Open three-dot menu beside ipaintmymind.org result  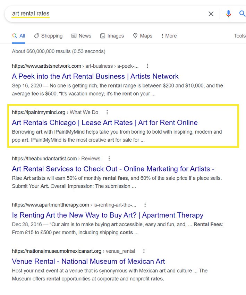coord(107,112)
